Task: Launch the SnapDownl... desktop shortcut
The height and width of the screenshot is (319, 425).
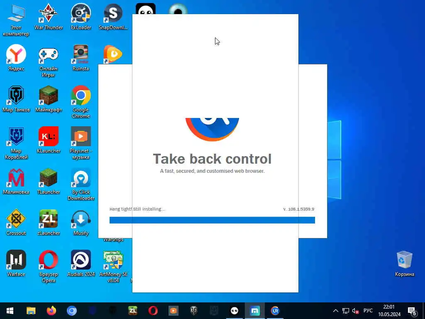Action: [x=113, y=17]
